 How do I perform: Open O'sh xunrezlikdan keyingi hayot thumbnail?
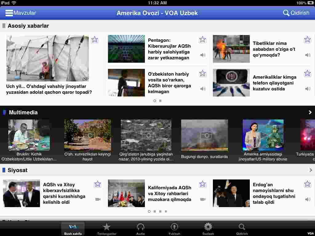tap(87, 135)
